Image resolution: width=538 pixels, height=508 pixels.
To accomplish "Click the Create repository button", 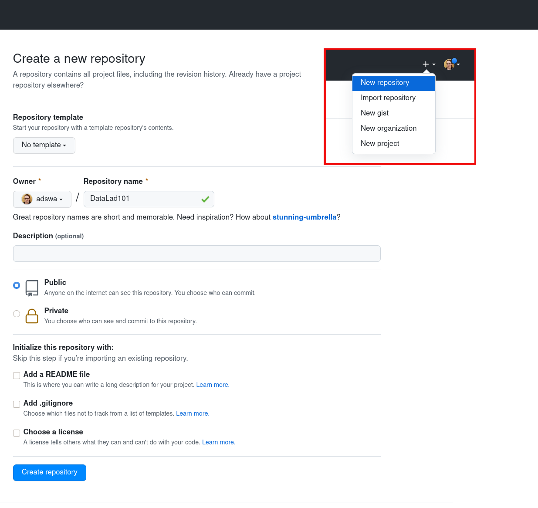I will (x=50, y=472).
